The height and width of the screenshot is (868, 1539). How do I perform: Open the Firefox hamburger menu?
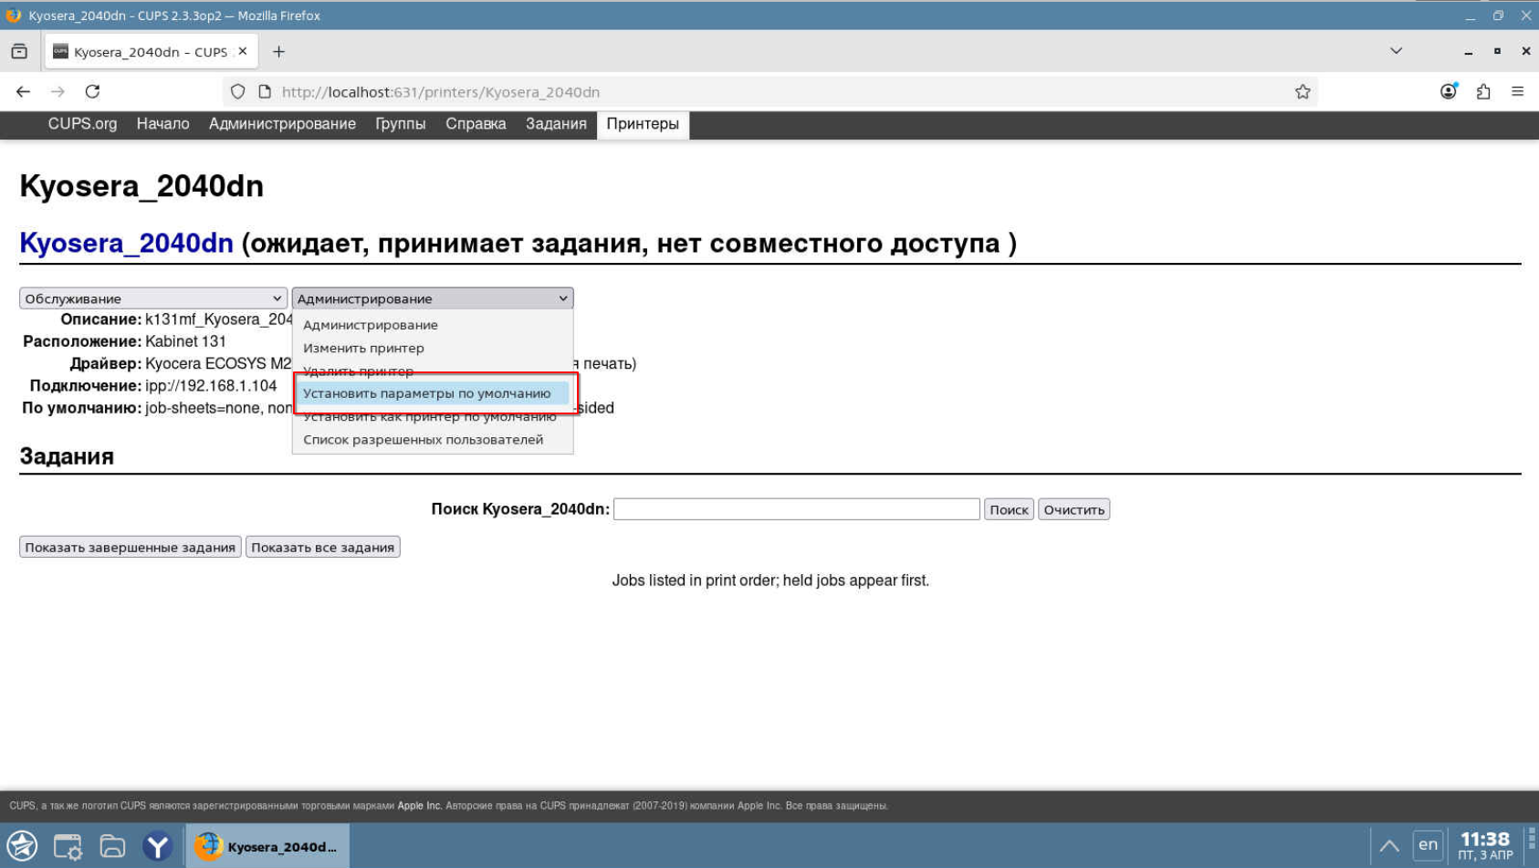(1517, 91)
